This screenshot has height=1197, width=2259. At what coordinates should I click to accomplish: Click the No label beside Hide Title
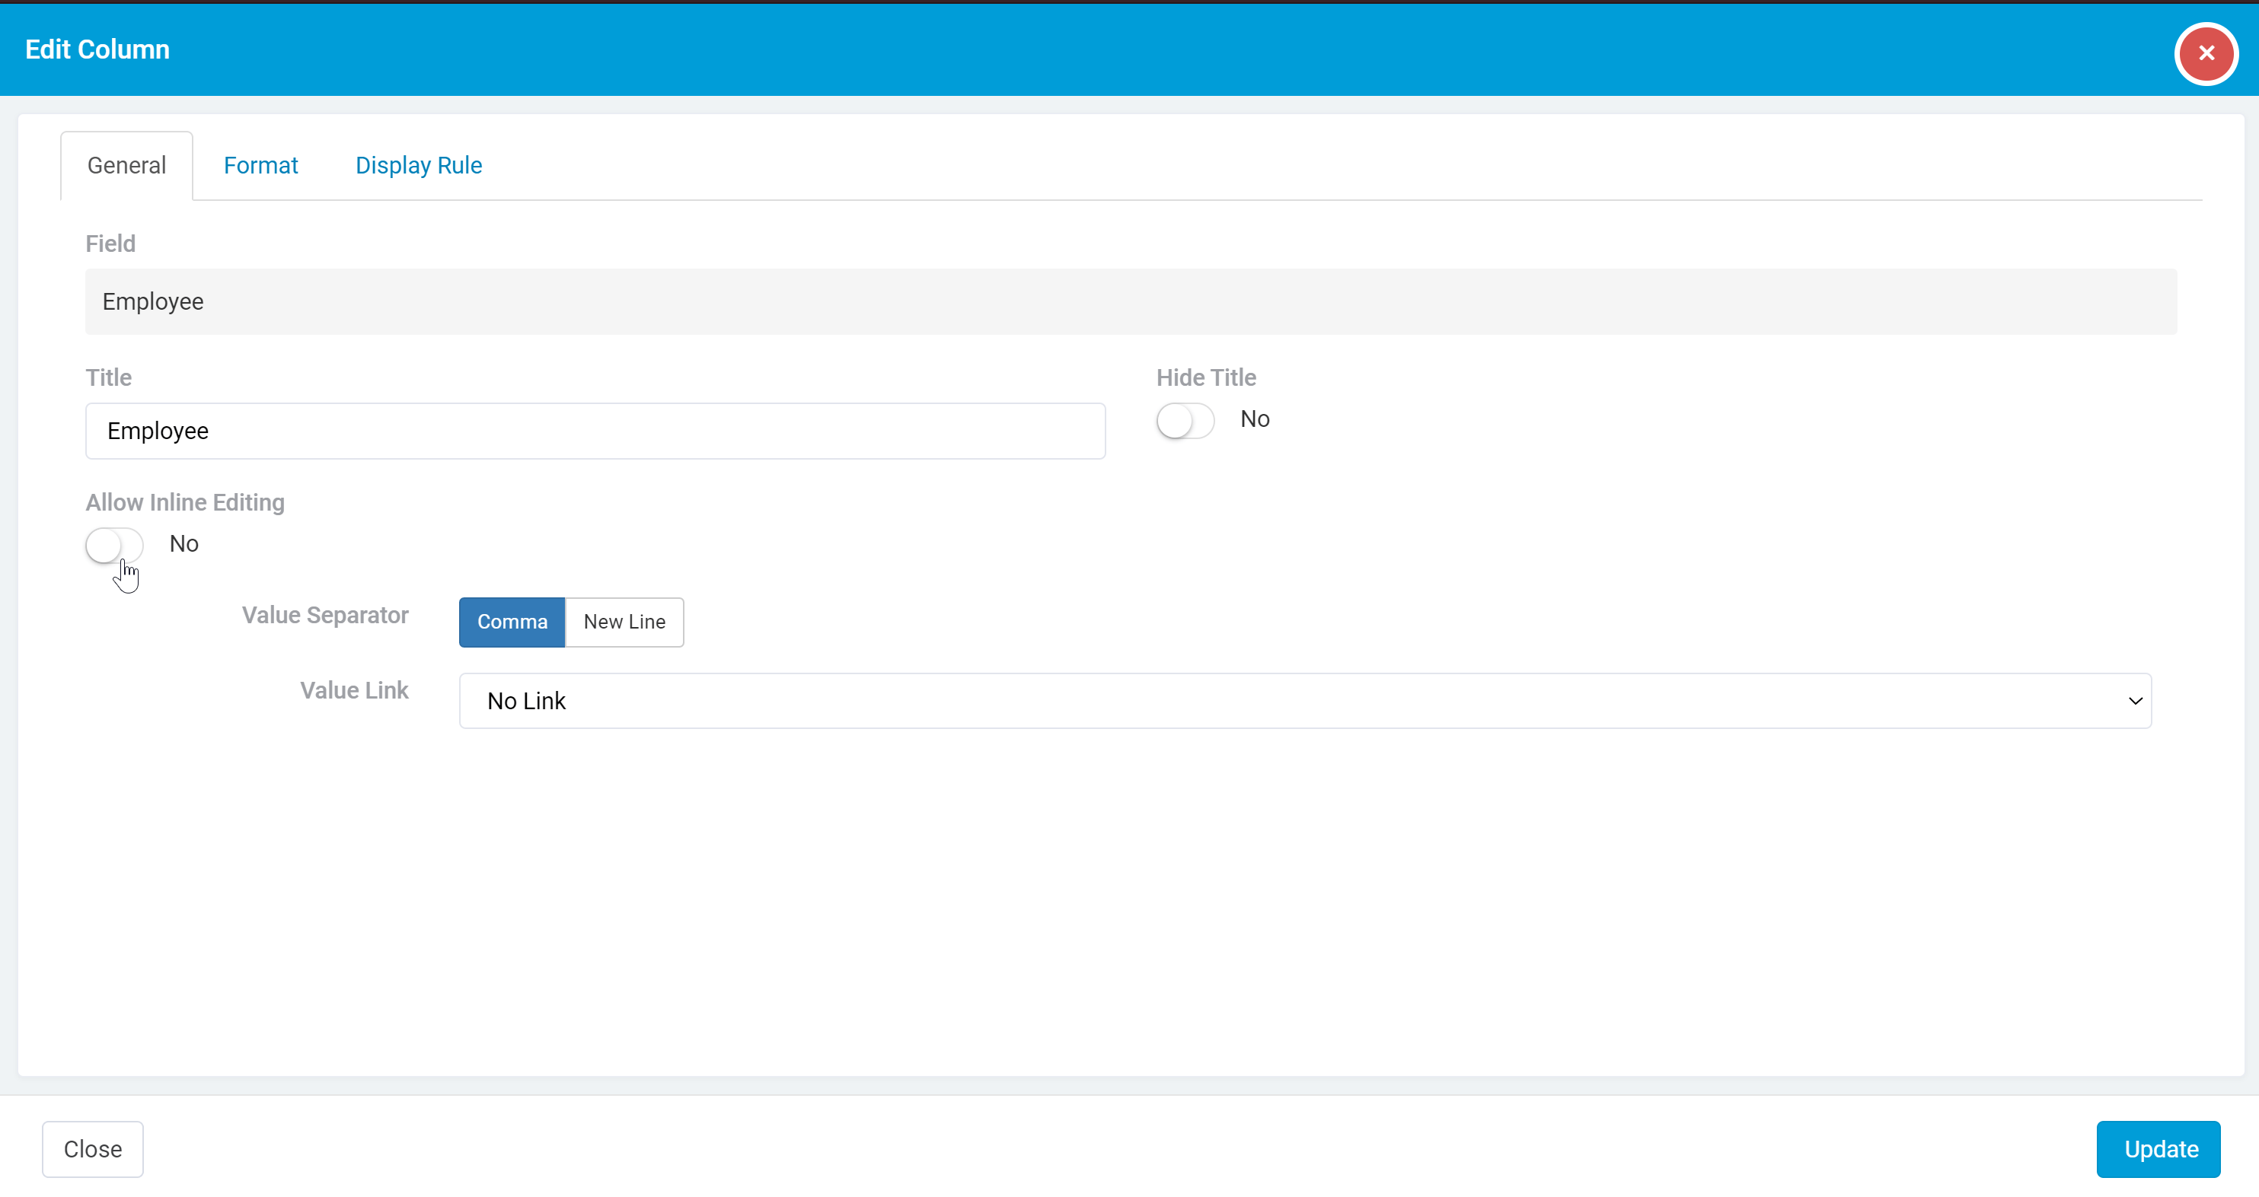(x=1254, y=419)
